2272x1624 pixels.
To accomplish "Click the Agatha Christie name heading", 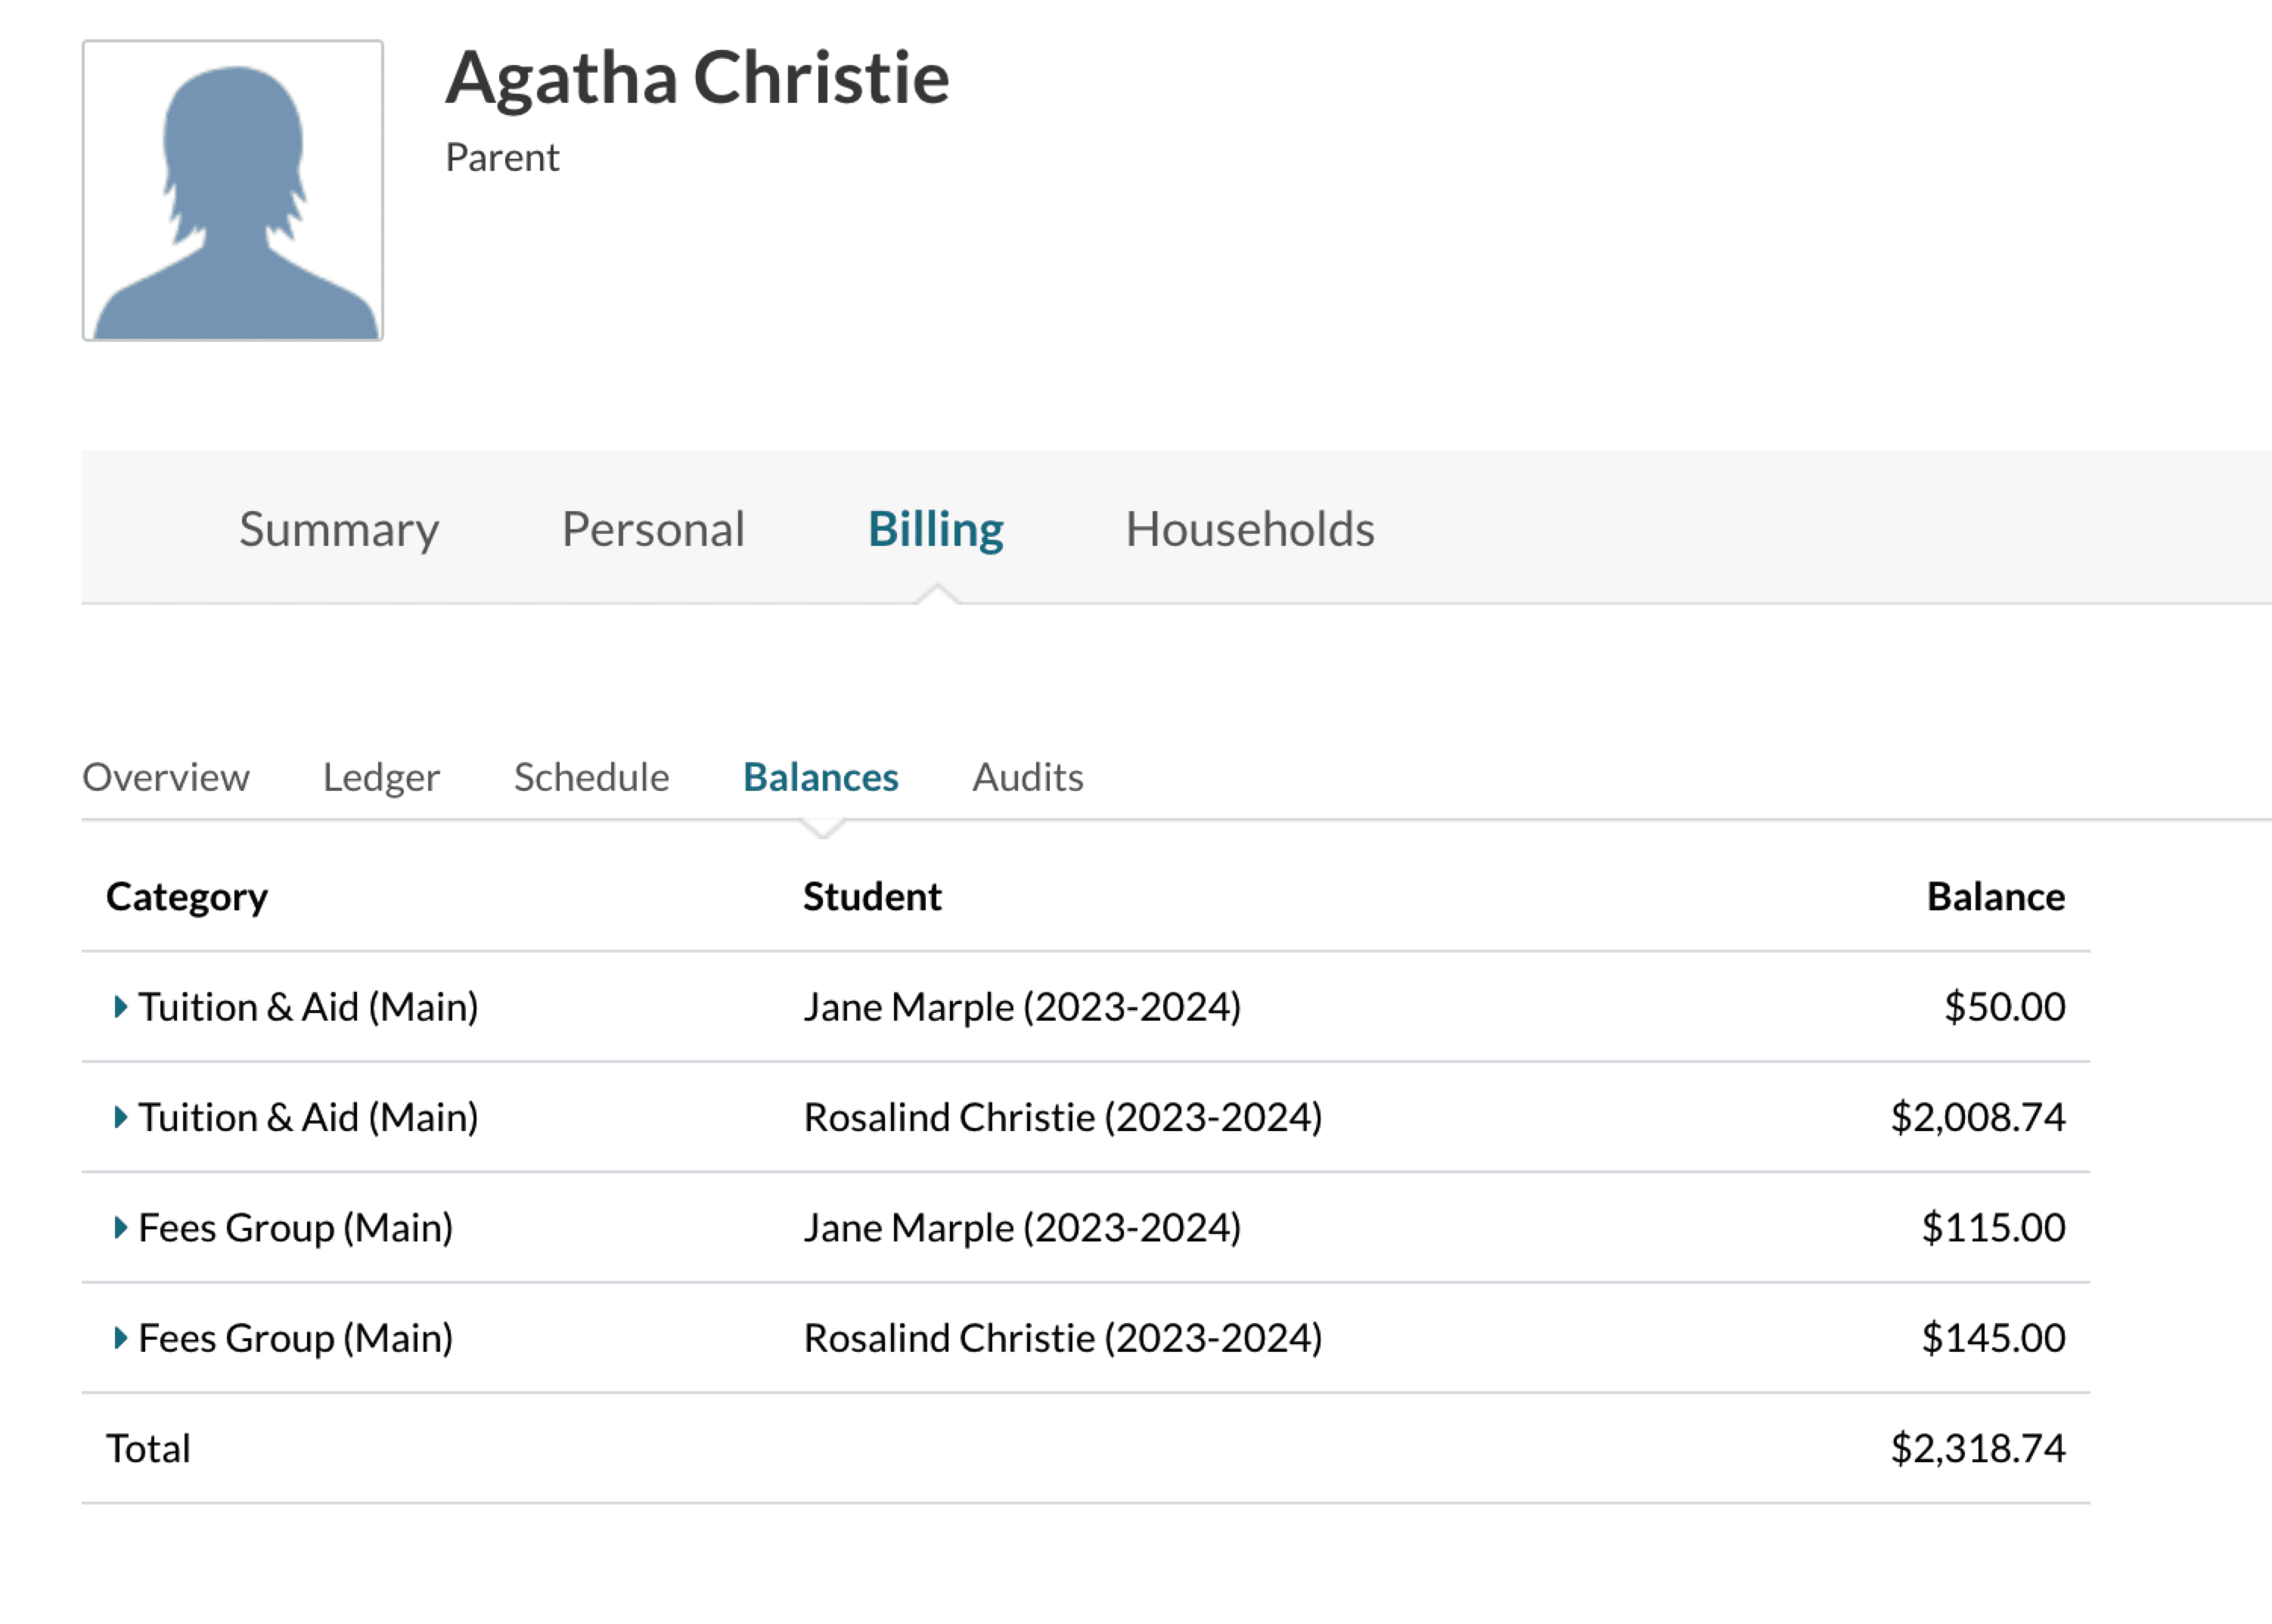I will pos(697,78).
